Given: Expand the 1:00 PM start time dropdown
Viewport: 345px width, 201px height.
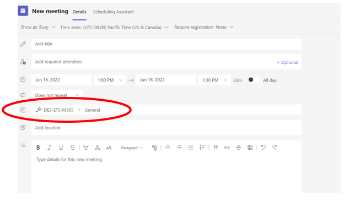Looking at the screenshot, I should point(110,80).
